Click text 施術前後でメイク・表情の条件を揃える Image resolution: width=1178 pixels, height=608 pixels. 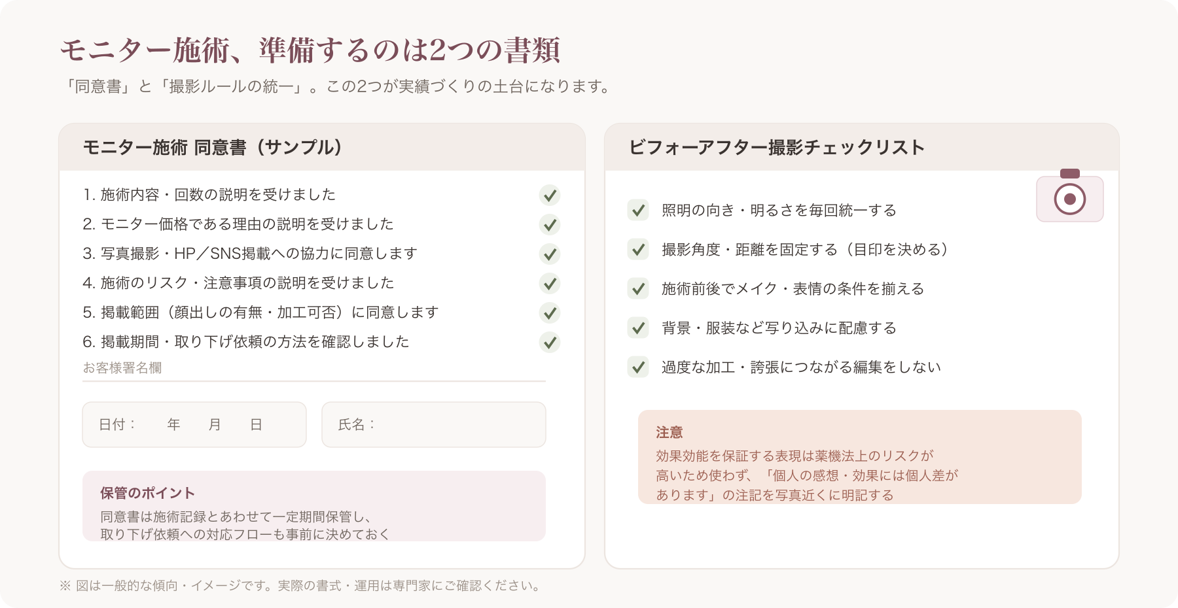click(793, 288)
